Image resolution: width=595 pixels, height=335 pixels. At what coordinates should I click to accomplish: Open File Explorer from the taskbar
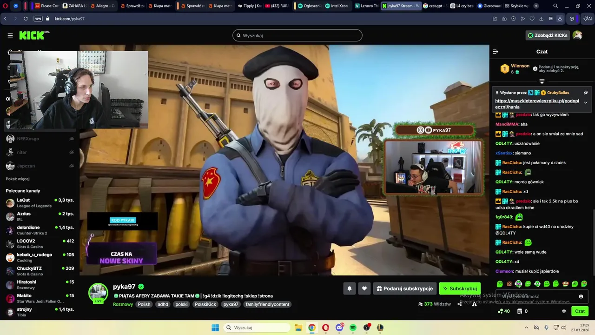tap(298, 328)
